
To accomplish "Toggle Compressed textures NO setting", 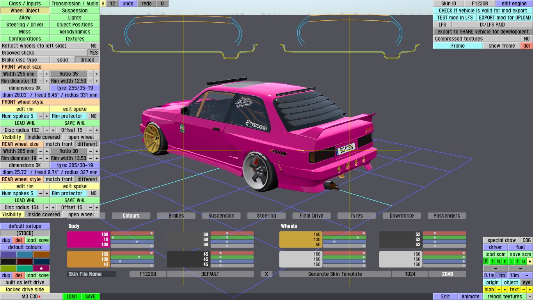I will click(527, 39).
